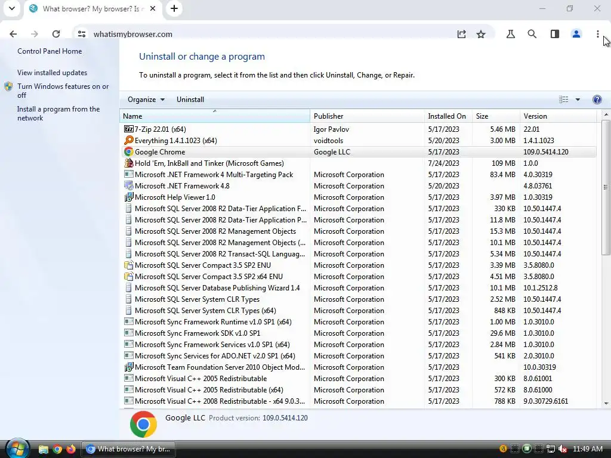611x458 pixels.
Task: Click the large Chrome logo in details pane
Action: tap(143, 424)
